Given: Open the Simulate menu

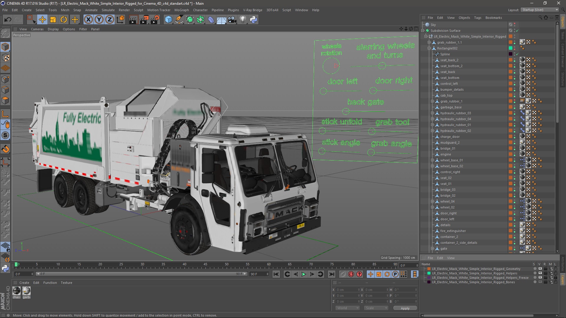Looking at the screenshot, I should tap(108, 10).
